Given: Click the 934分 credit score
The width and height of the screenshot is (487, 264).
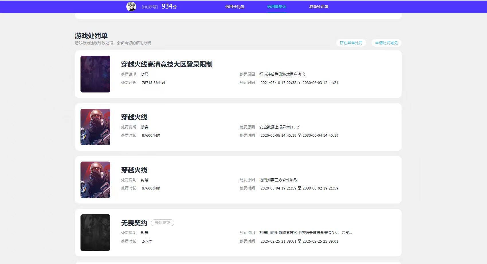Looking at the screenshot, I should click(x=169, y=6).
